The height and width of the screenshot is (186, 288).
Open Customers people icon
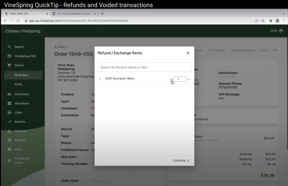point(9,94)
